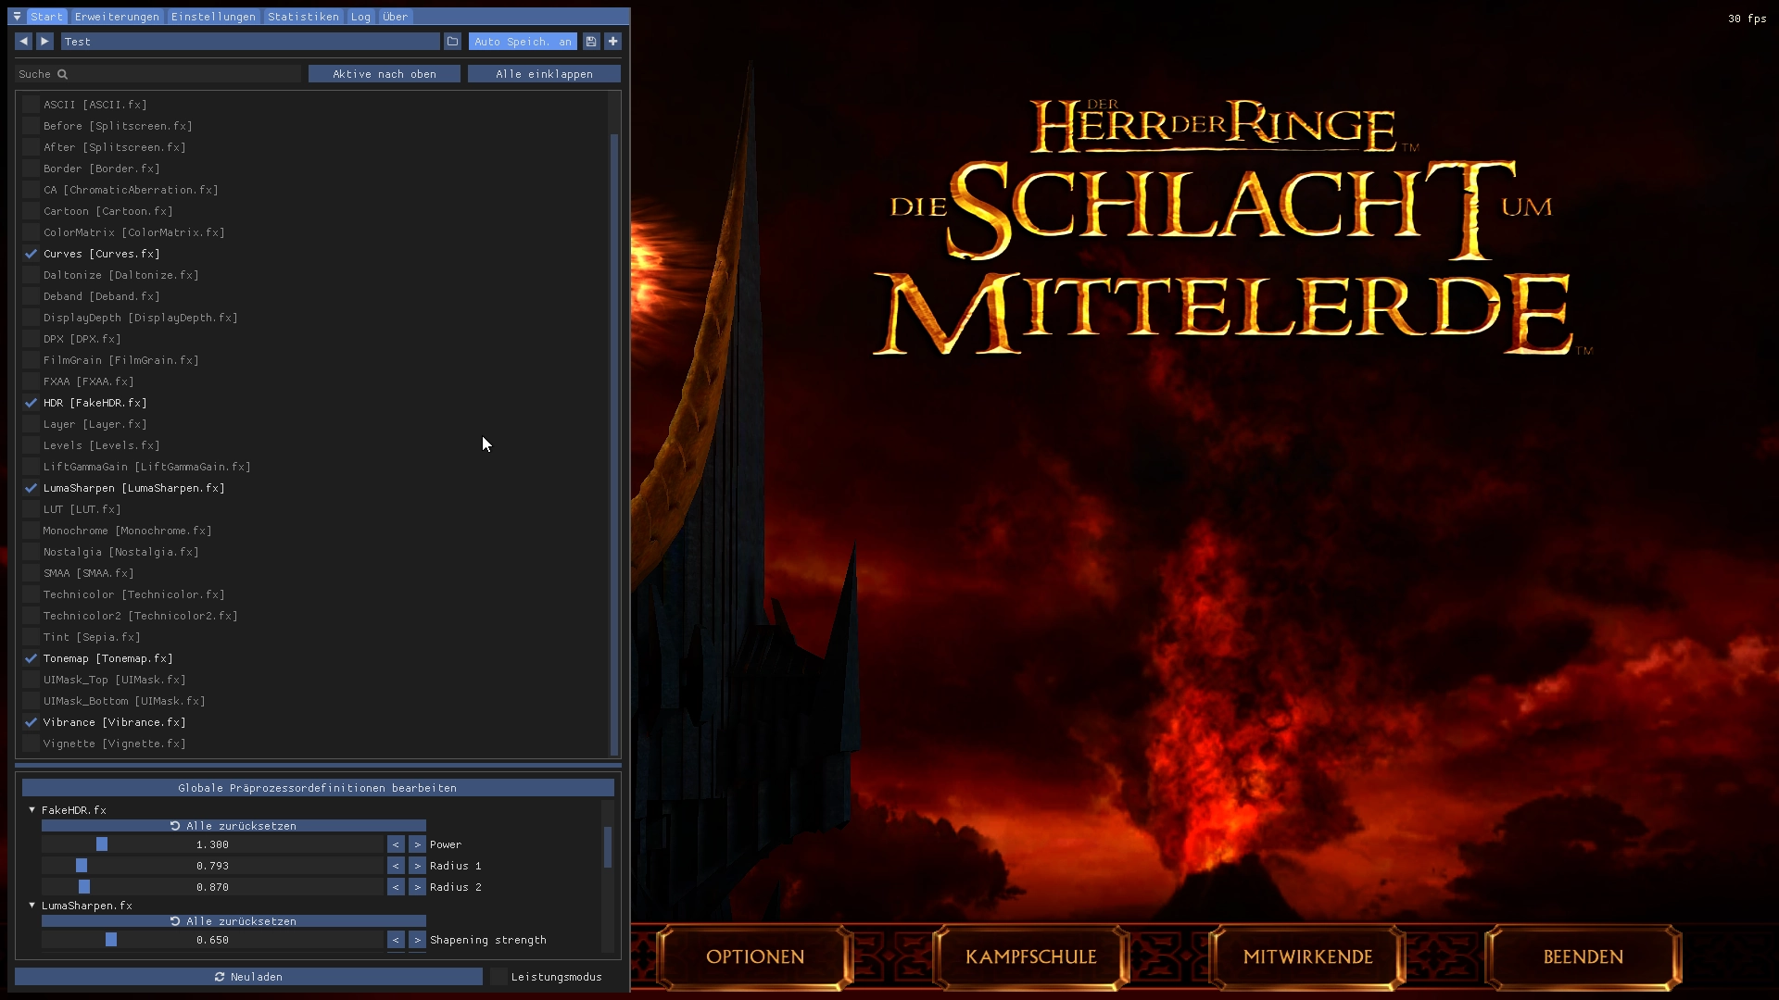Decrease Radius 1 with left arrow
Image resolution: width=1779 pixels, height=1000 pixels.
coord(396,866)
